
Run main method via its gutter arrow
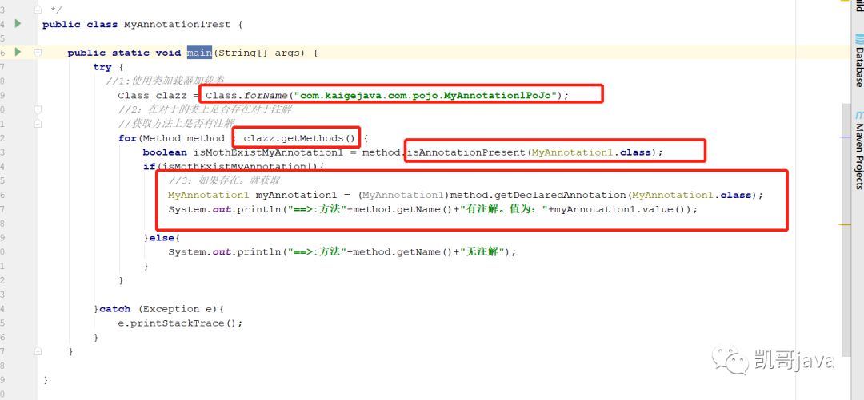pos(18,52)
